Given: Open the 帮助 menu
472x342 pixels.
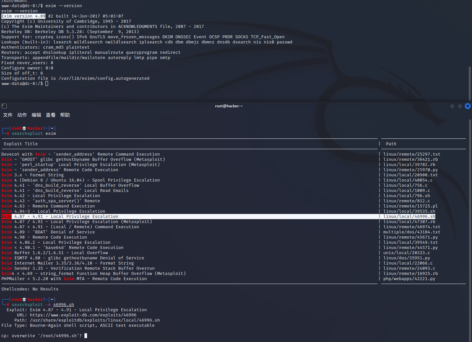Looking at the screenshot, I should click(x=65, y=115).
